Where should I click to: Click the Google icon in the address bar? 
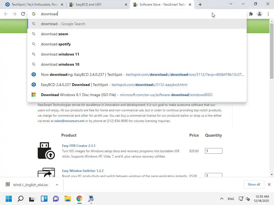coord(34,14)
